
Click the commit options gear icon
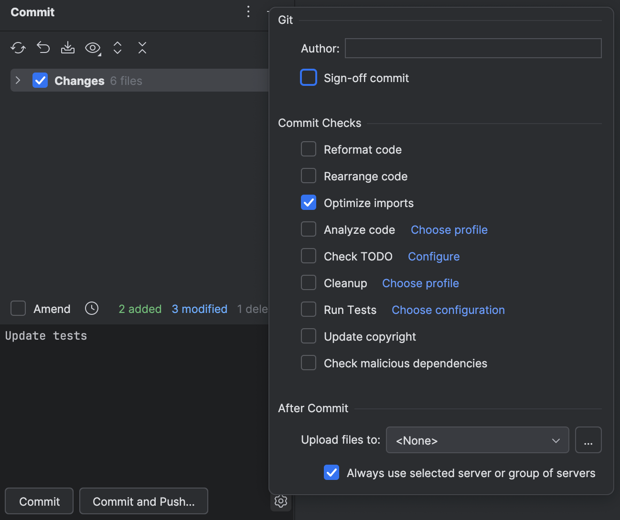281,501
